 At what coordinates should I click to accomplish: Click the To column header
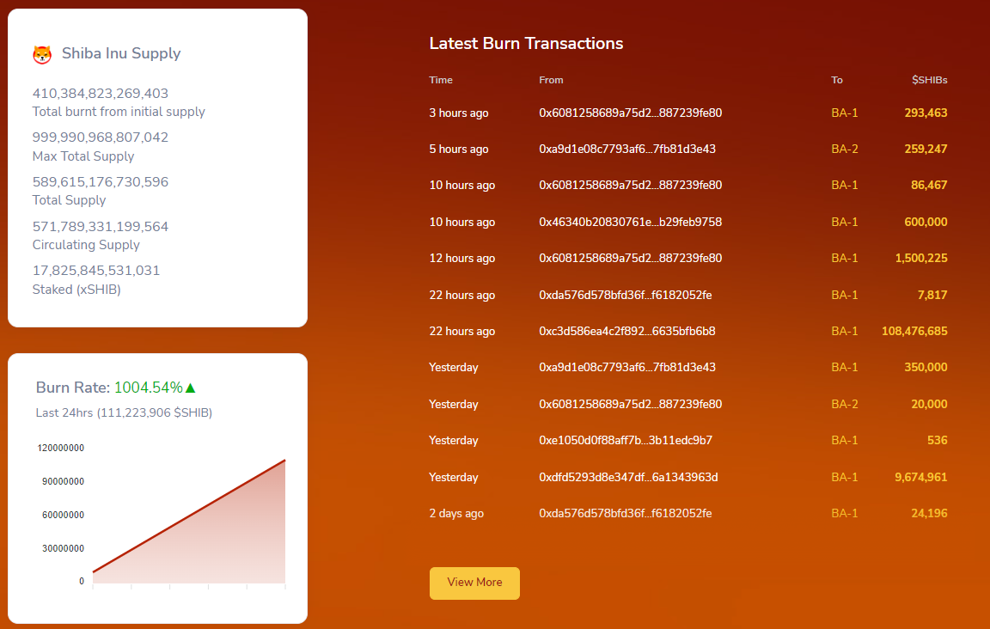[836, 80]
